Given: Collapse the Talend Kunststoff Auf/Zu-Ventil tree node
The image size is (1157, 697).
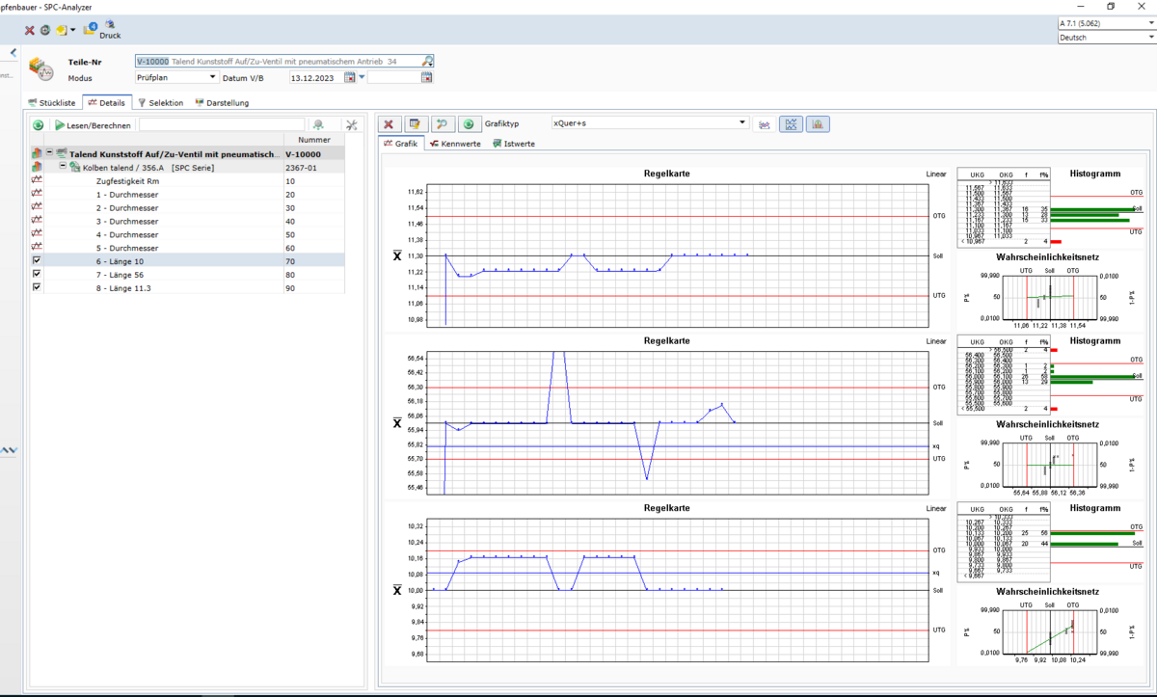Looking at the screenshot, I should tap(49, 153).
